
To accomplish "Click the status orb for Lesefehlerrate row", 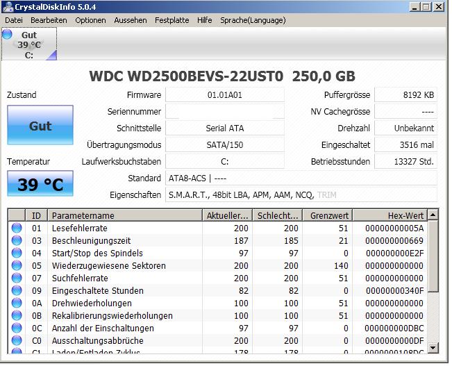I will 17,228.
